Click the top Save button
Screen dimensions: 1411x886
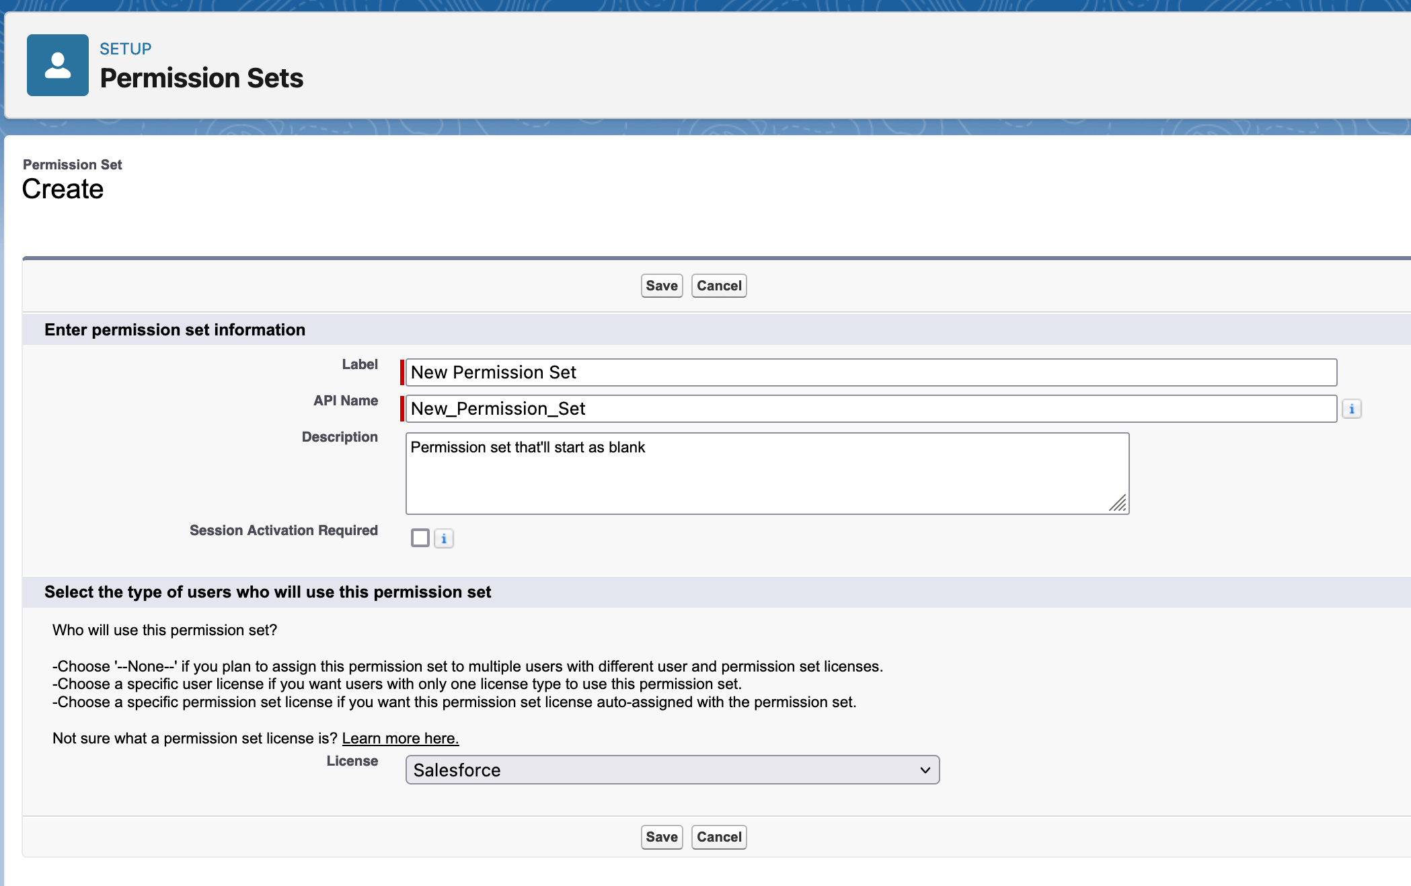tap(662, 286)
